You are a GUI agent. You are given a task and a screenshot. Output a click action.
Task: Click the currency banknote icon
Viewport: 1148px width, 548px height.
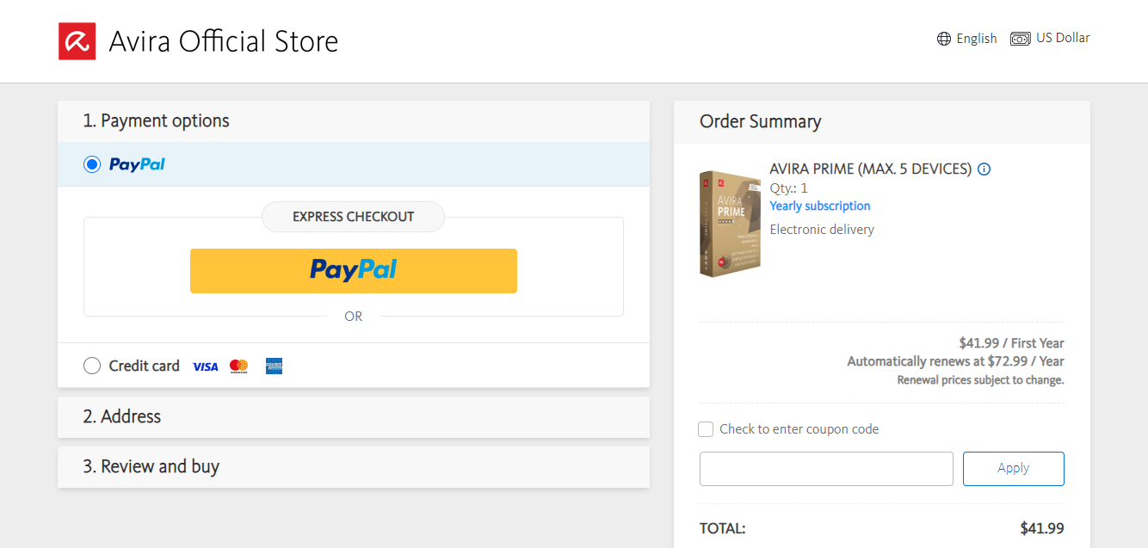[x=1021, y=39]
